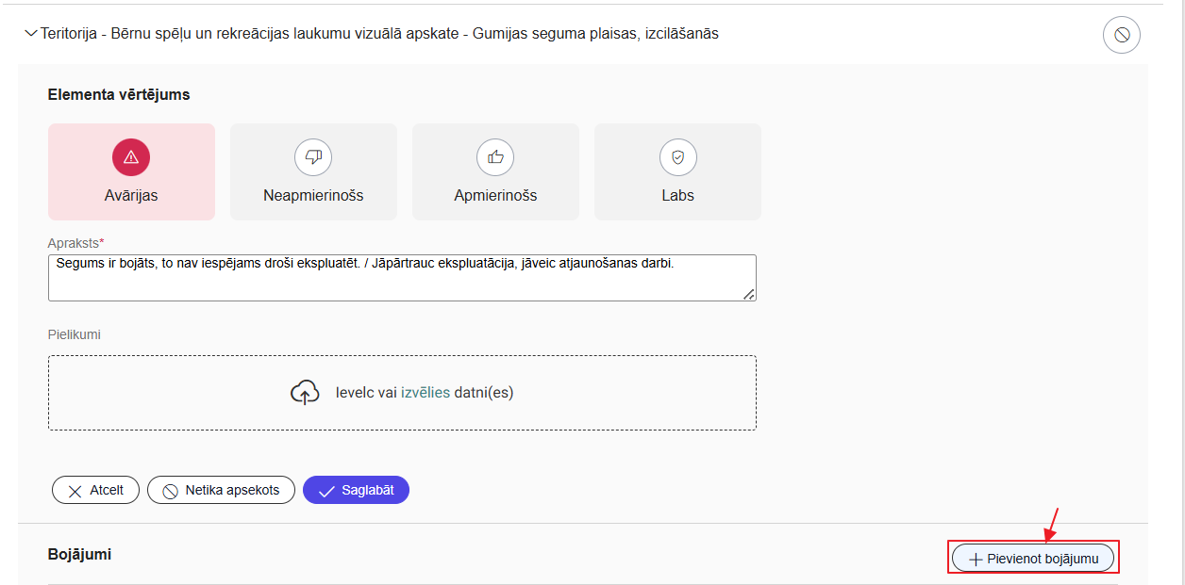The width and height of the screenshot is (1185, 585).
Task: Select the Apmierinošs rating label
Action: pyautogui.click(x=495, y=196)
